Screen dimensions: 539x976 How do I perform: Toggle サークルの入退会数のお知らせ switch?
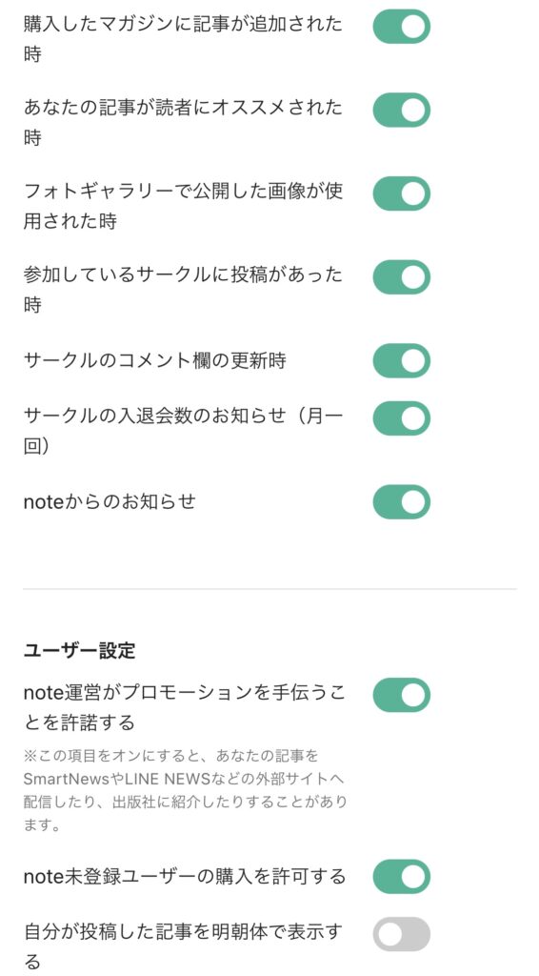402,418
